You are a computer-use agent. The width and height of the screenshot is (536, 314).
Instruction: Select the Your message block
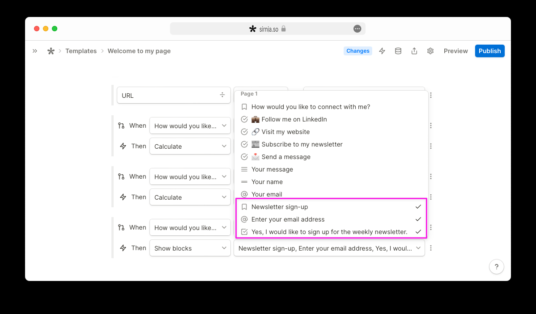point(332,169)
